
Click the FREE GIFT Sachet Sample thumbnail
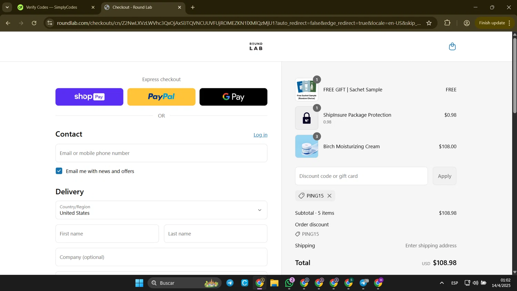(x=307, y=90)
